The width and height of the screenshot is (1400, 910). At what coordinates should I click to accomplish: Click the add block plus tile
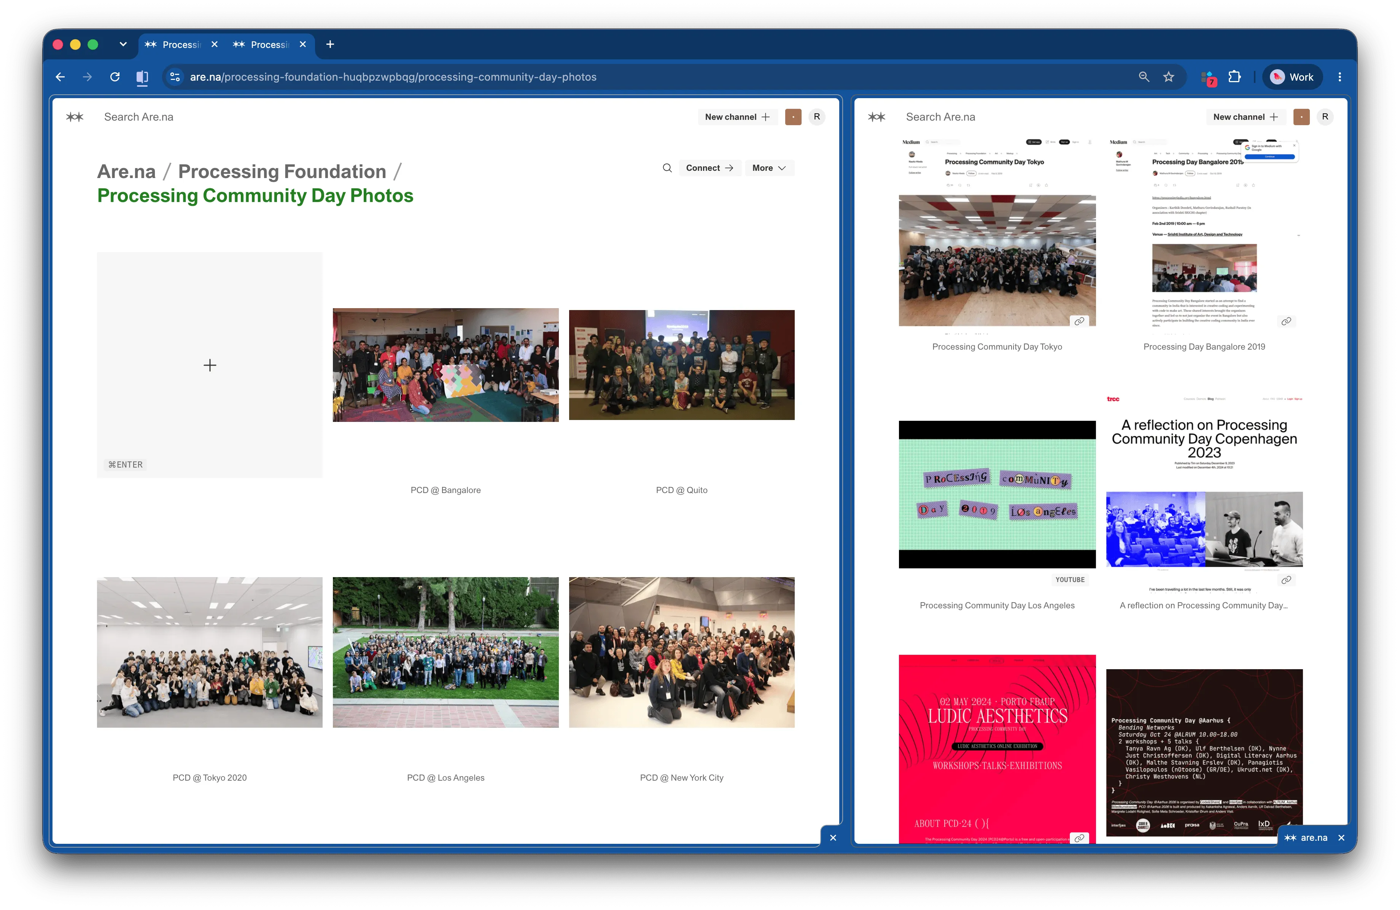point(210,365)
